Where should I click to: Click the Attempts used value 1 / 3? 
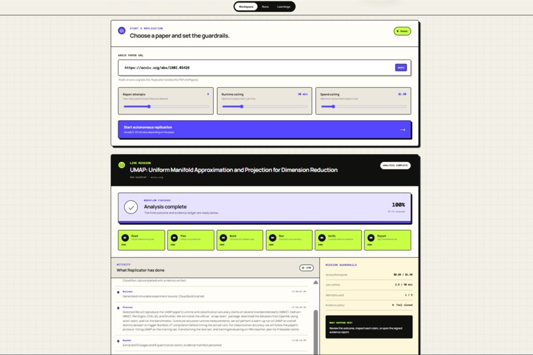(409, 295)
